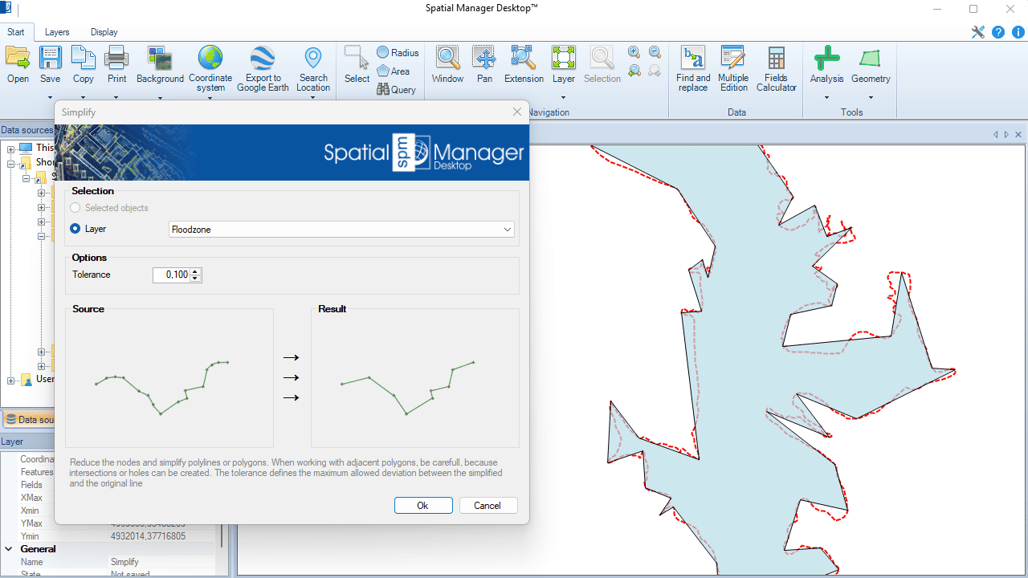Viewport: 1028px width, 578px height.
Task: Expand the This PC tree node
Action: pos(11,149)
